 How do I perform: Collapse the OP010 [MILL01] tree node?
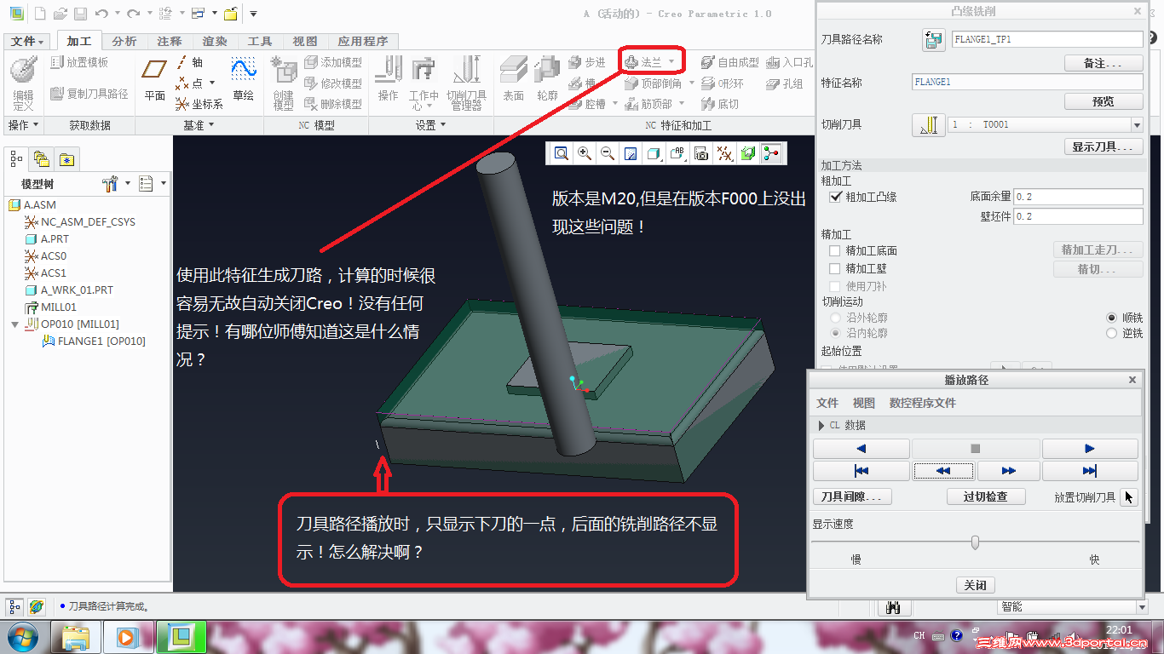click(14, 324)
